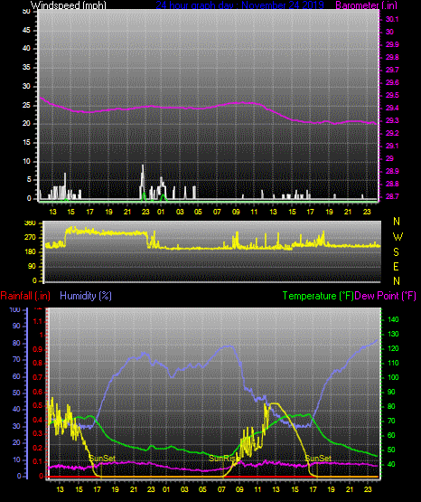Click the 25 windspeed axis value
Screen dimensions: 421x502
pos(26,105)
